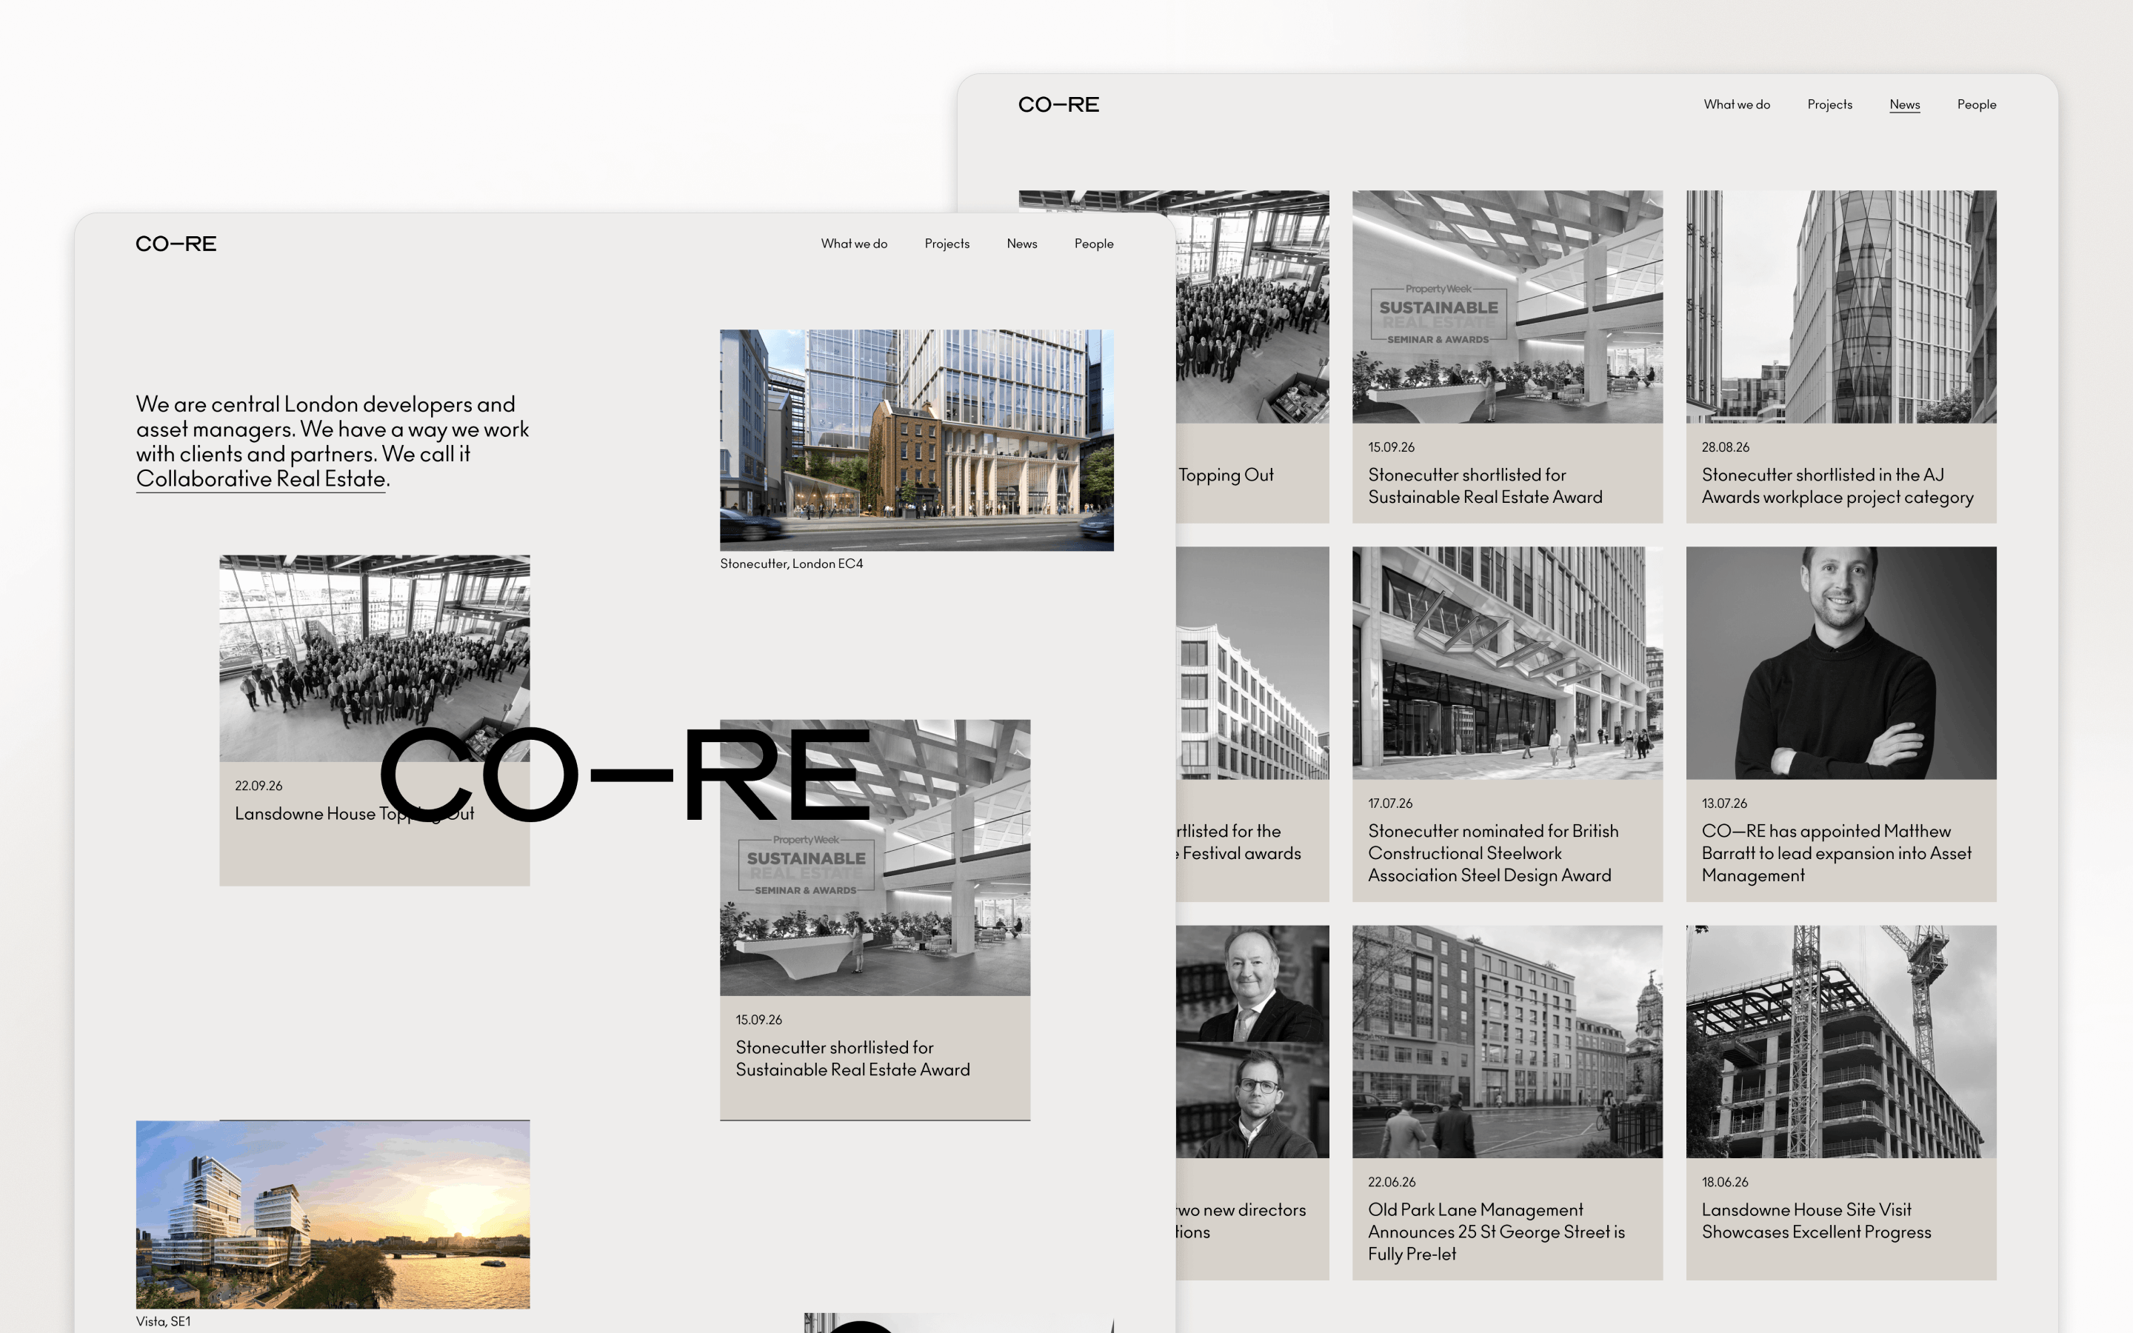
Task: Select the underlined 'News' item in the news window
Action: click(x=1904, y=105)
